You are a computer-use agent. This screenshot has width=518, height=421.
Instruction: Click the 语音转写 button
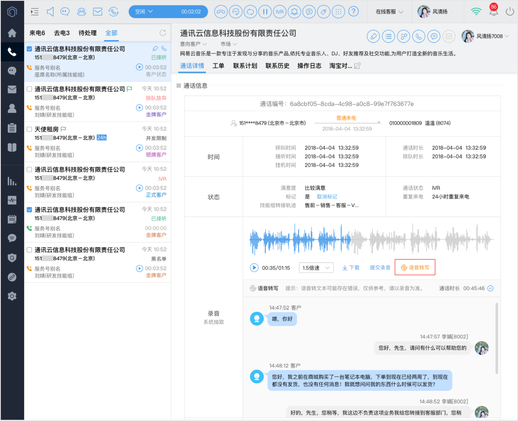pos(415,268)
